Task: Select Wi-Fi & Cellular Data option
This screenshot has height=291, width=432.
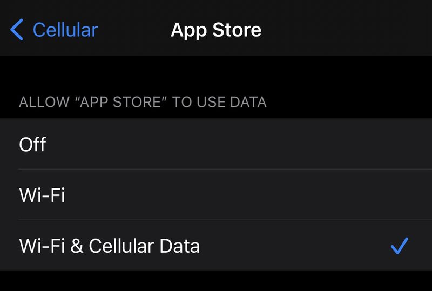Action: [x=216, y=246]
